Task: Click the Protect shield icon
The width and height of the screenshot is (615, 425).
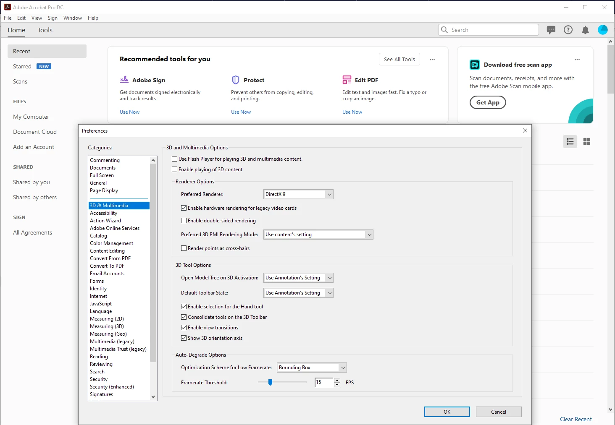Action: (236, 80)
